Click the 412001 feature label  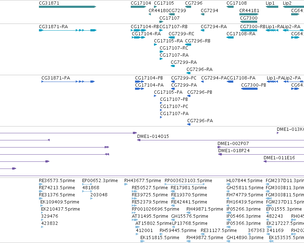(x=144, y=231)
